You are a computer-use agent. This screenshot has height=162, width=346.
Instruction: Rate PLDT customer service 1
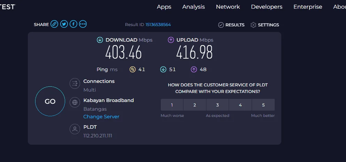click(172, 105)
